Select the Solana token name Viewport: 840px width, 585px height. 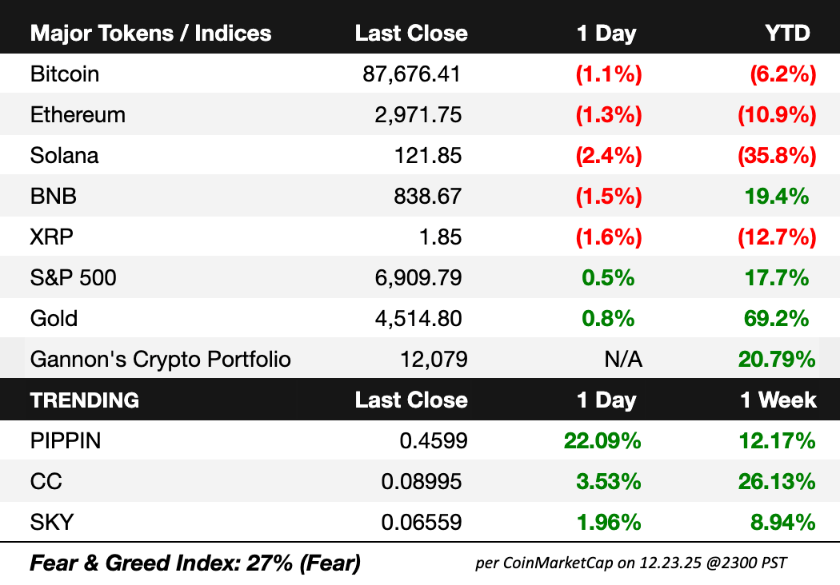[64, 155]
